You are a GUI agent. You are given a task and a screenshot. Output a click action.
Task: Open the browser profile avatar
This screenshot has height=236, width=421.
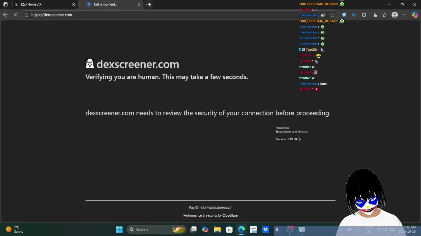click(395, 15)
